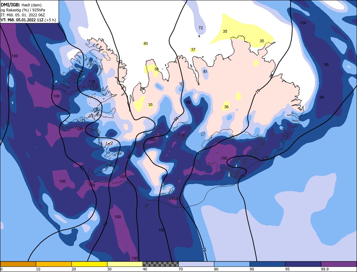Click the 68 height contour label

coord(176,119)
